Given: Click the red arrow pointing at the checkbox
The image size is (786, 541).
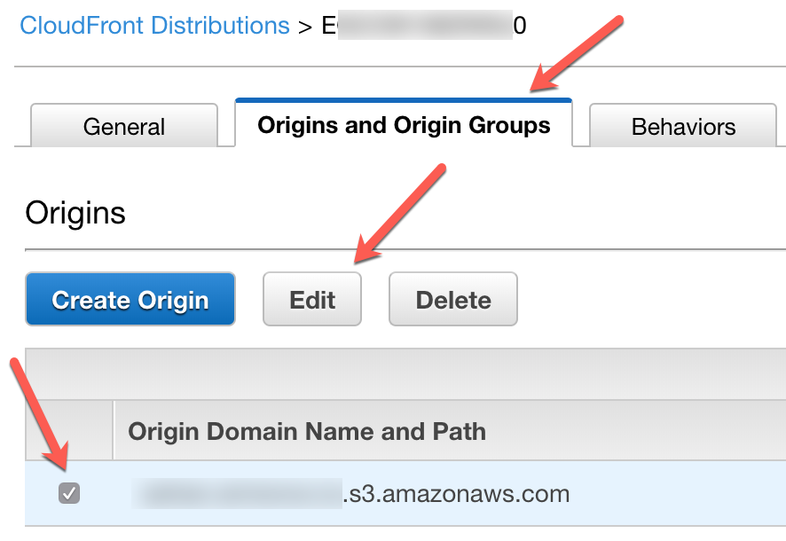Looking at the screenshot, I should pyautogui.click(x=39, y=415).
